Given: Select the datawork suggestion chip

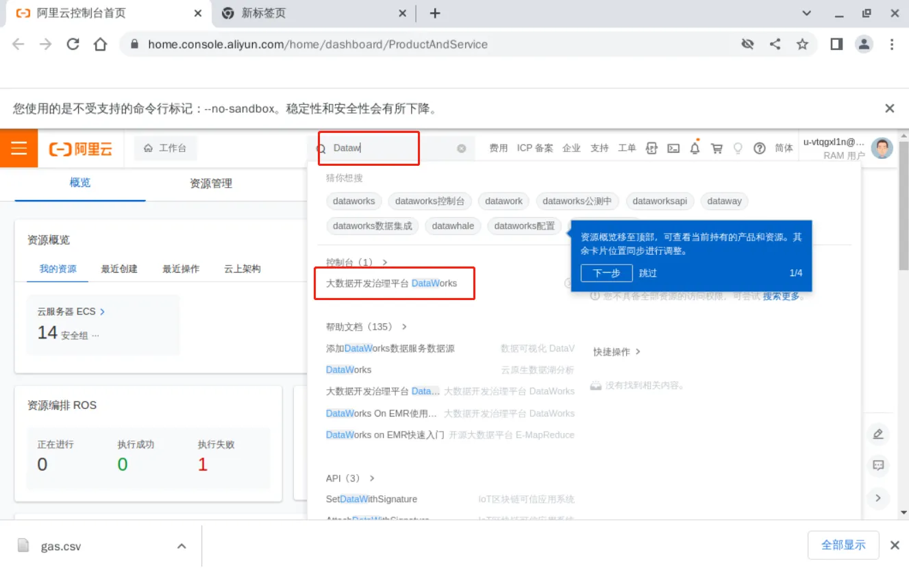Looking at the screenshot, I should pyautogui.click(x=503, y=201).
